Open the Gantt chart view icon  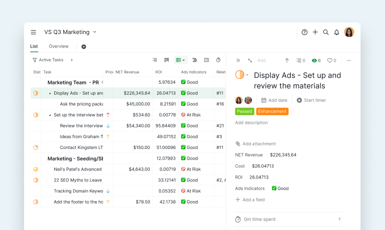coord(195,60)
